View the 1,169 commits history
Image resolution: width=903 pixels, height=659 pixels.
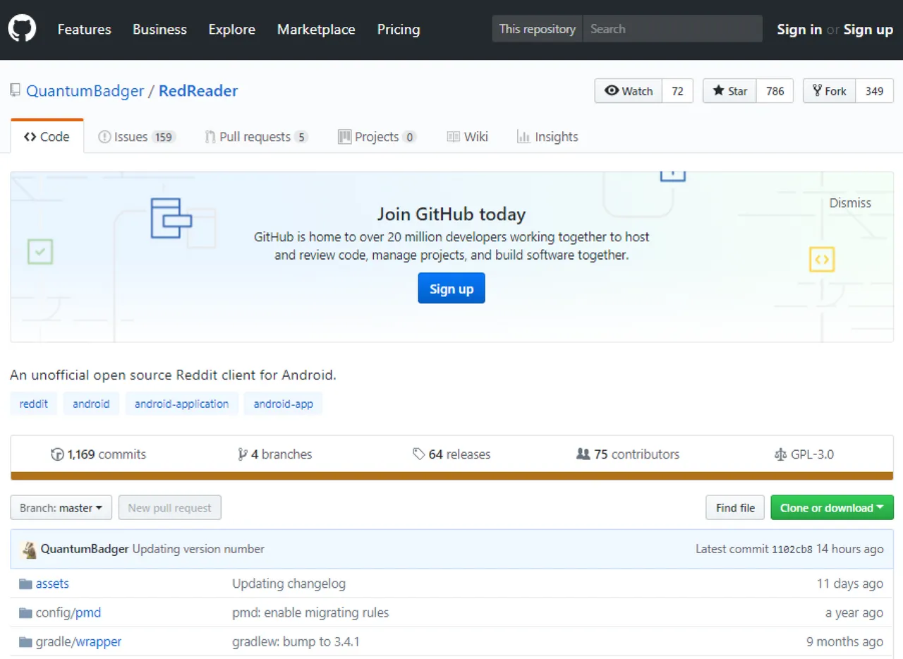[x=99, y=454]
